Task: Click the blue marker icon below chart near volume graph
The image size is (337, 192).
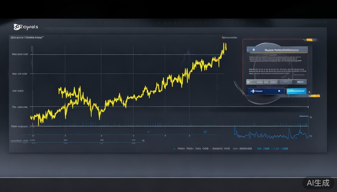Action: pos(205,131)
